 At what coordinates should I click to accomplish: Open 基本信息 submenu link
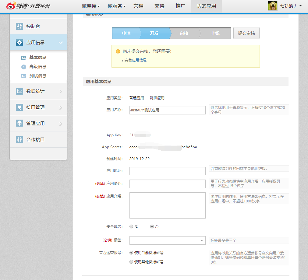point(38,58)
